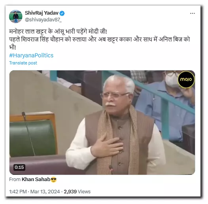
Task: Click tweet text line starting "पहले शिवराज"
Action: tap(100, 40)
